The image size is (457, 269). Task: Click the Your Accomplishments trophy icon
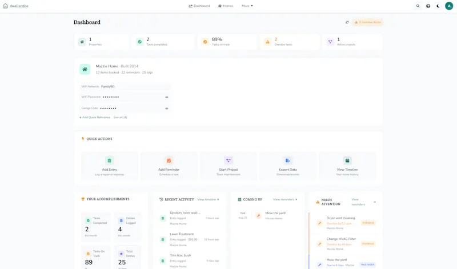[83, 199]
